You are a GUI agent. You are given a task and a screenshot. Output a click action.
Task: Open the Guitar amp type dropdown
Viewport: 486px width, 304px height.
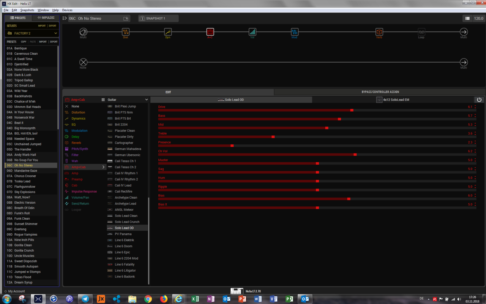point(128,100)
